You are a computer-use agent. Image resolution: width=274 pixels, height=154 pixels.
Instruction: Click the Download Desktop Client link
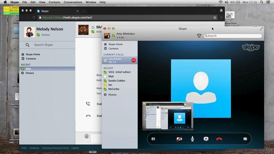[56, 148]
